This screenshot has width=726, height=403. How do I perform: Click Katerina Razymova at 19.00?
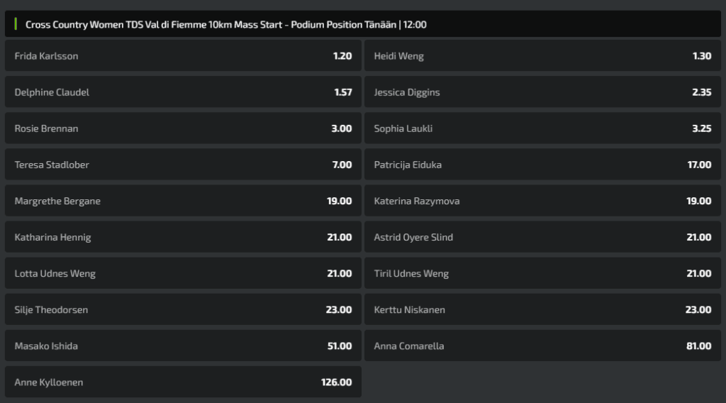(x=542, y=201)
